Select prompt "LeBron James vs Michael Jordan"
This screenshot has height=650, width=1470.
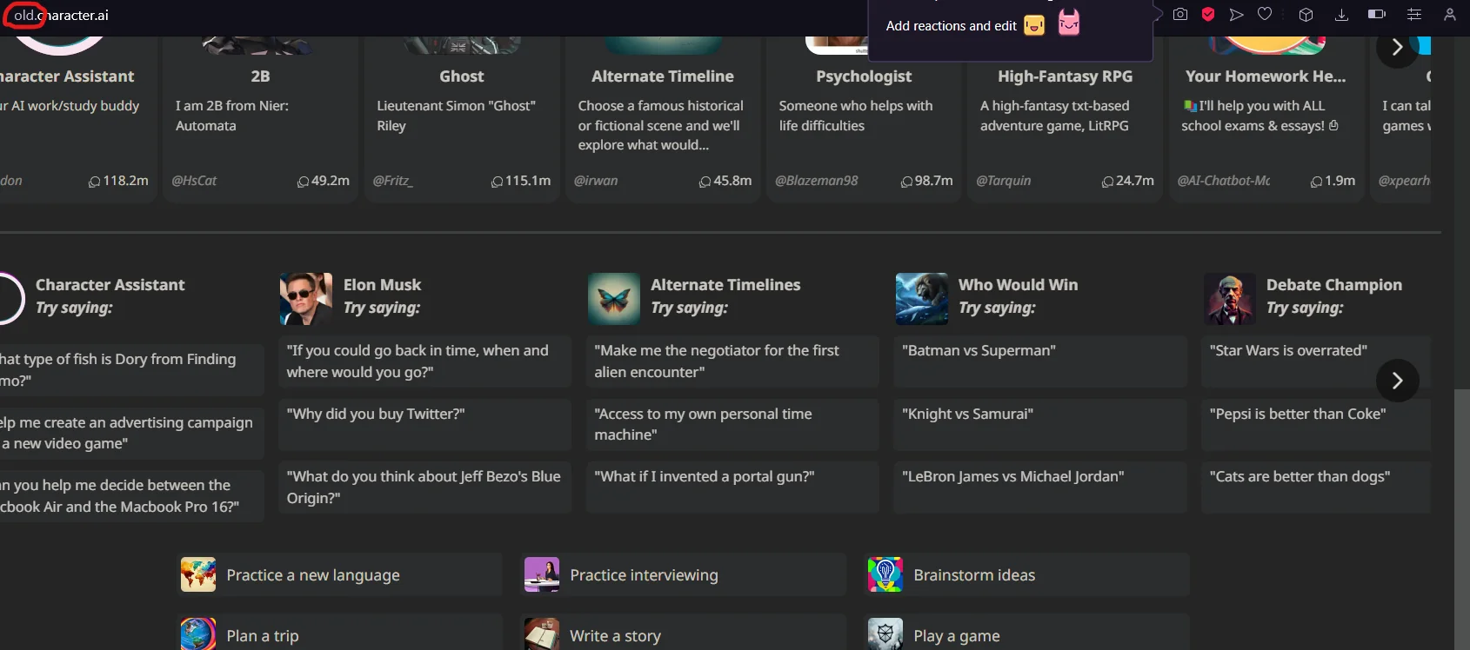[1040, 487]
